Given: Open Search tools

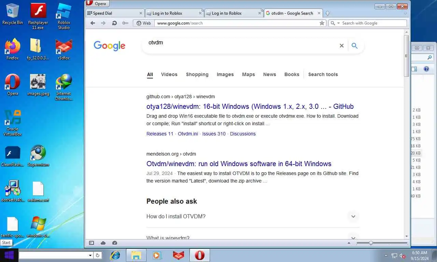Looking at the screenshot, I should click(x=323, y=74).
